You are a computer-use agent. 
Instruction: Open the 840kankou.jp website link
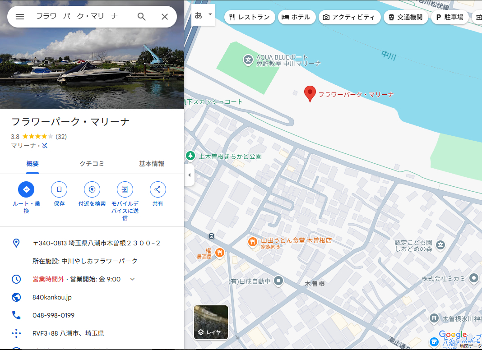pos(52,297)
